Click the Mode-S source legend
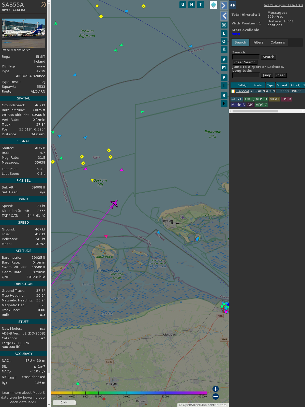 click(x=238, y=105)
